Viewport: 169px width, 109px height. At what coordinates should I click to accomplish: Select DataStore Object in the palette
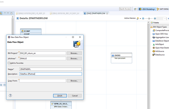click(x=161, y=41)
